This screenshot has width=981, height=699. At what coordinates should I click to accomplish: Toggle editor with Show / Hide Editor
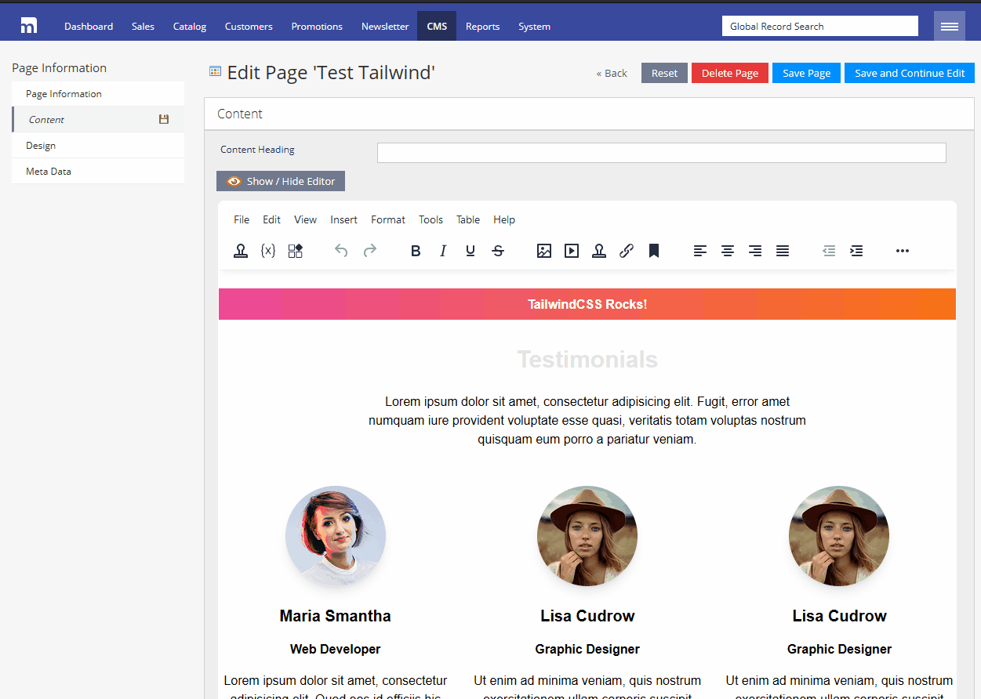pyautogui.click(x=281, y=181)
